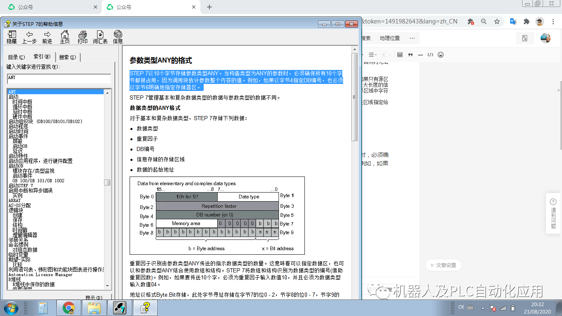
Task: Open Calculator from the taskbar
Action: pos(43,308)
